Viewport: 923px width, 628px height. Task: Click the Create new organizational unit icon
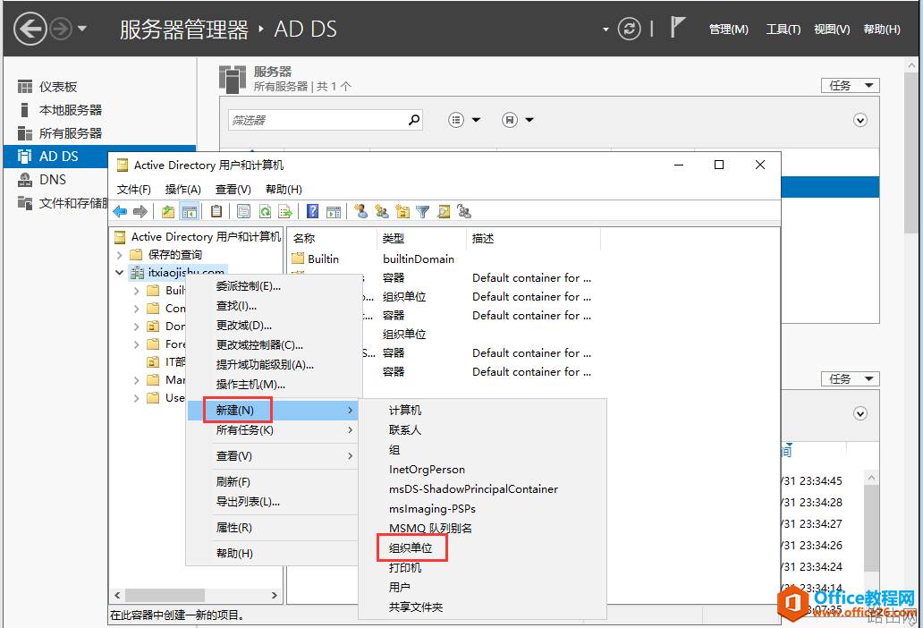coord(402,211)
